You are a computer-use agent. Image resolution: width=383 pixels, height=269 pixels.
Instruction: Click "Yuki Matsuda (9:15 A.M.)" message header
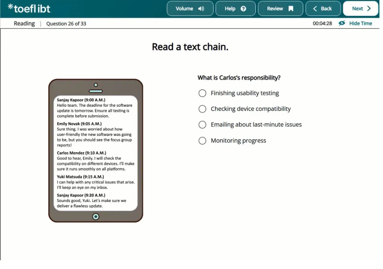coord(80,177)
